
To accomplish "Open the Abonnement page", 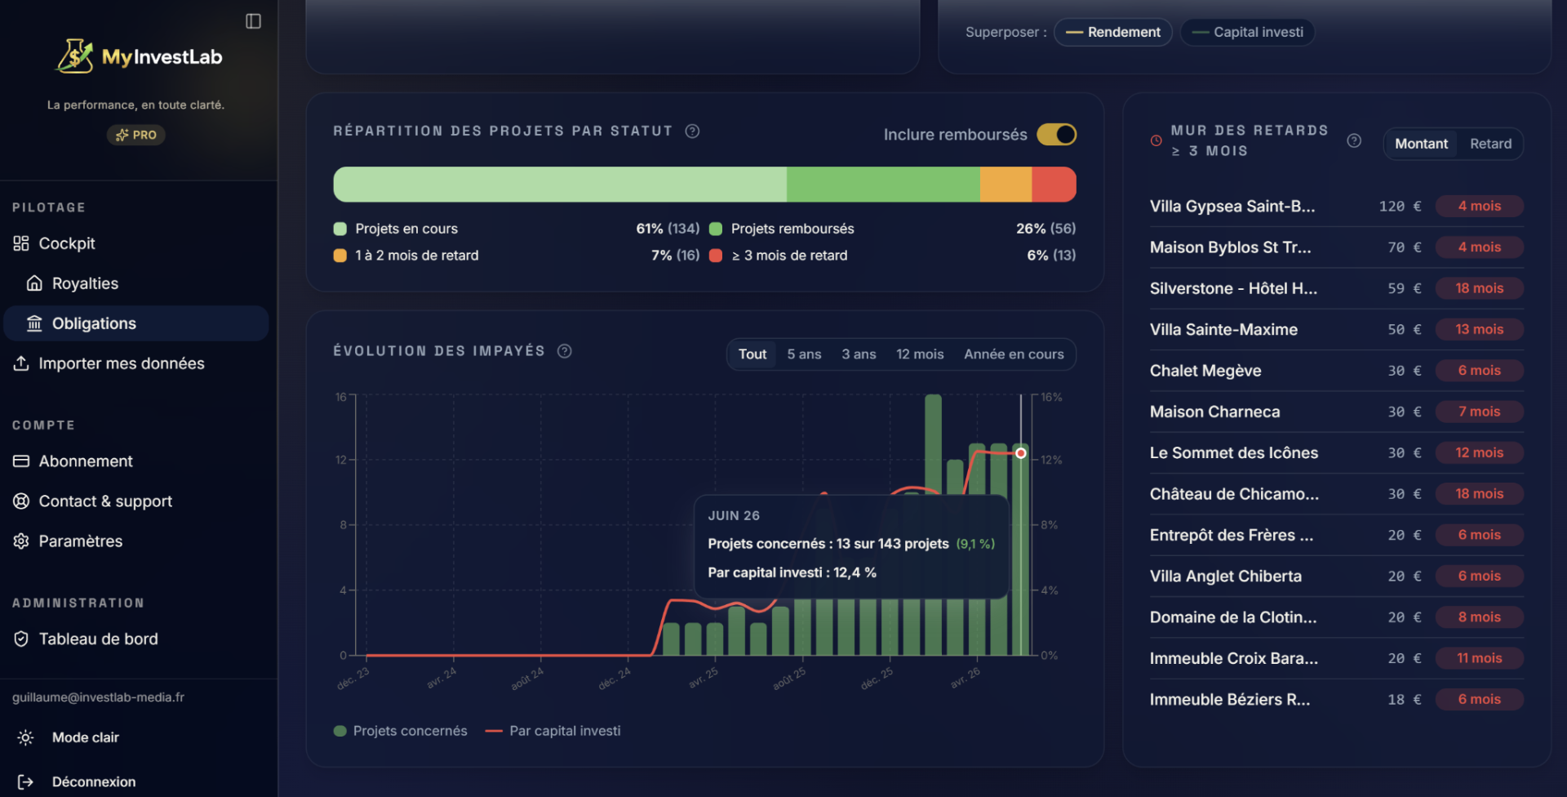I will click(135, 461).
